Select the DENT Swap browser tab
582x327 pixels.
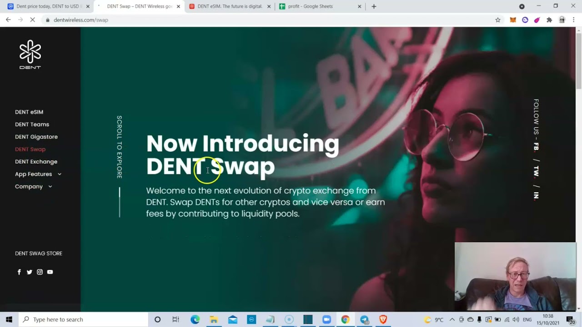tap(139, 6)
